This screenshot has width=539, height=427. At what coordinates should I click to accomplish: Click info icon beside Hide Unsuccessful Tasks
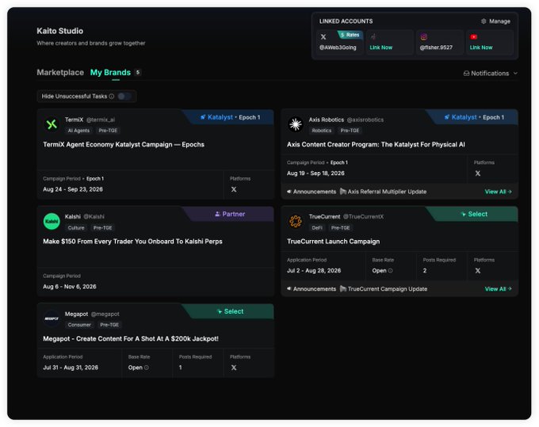[x=112, y=96]
